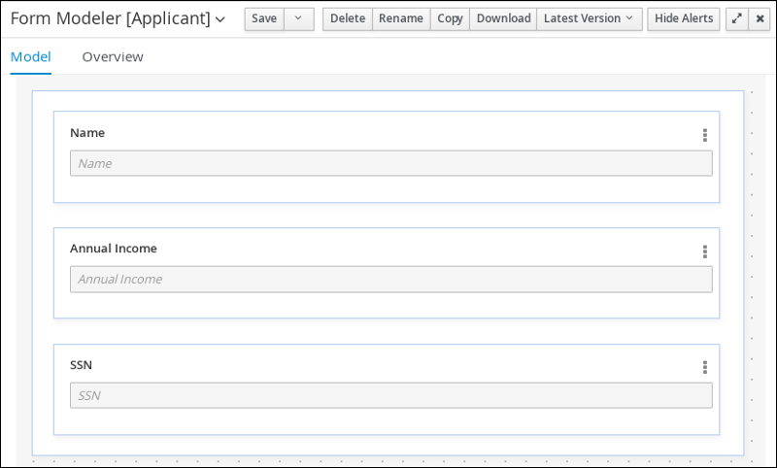The height and width of the screenshot is (468, 777).
Task: Click the Name input field
Action: click(x=390, y=163)
